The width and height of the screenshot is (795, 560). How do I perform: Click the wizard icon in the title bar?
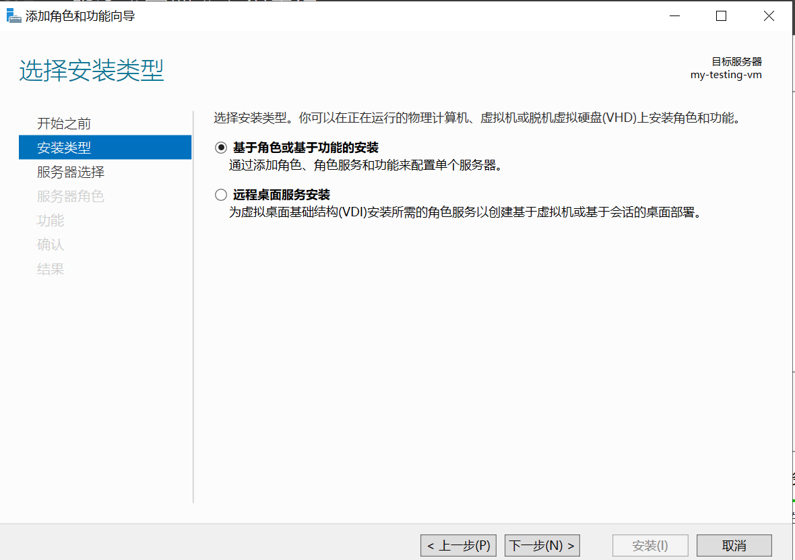coord(13,15)
